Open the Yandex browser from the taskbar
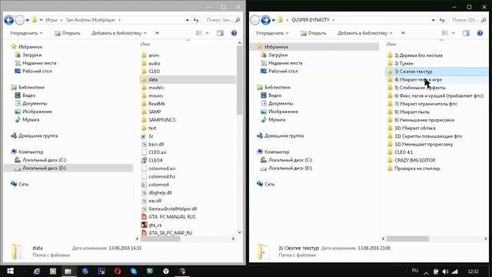 166,271
